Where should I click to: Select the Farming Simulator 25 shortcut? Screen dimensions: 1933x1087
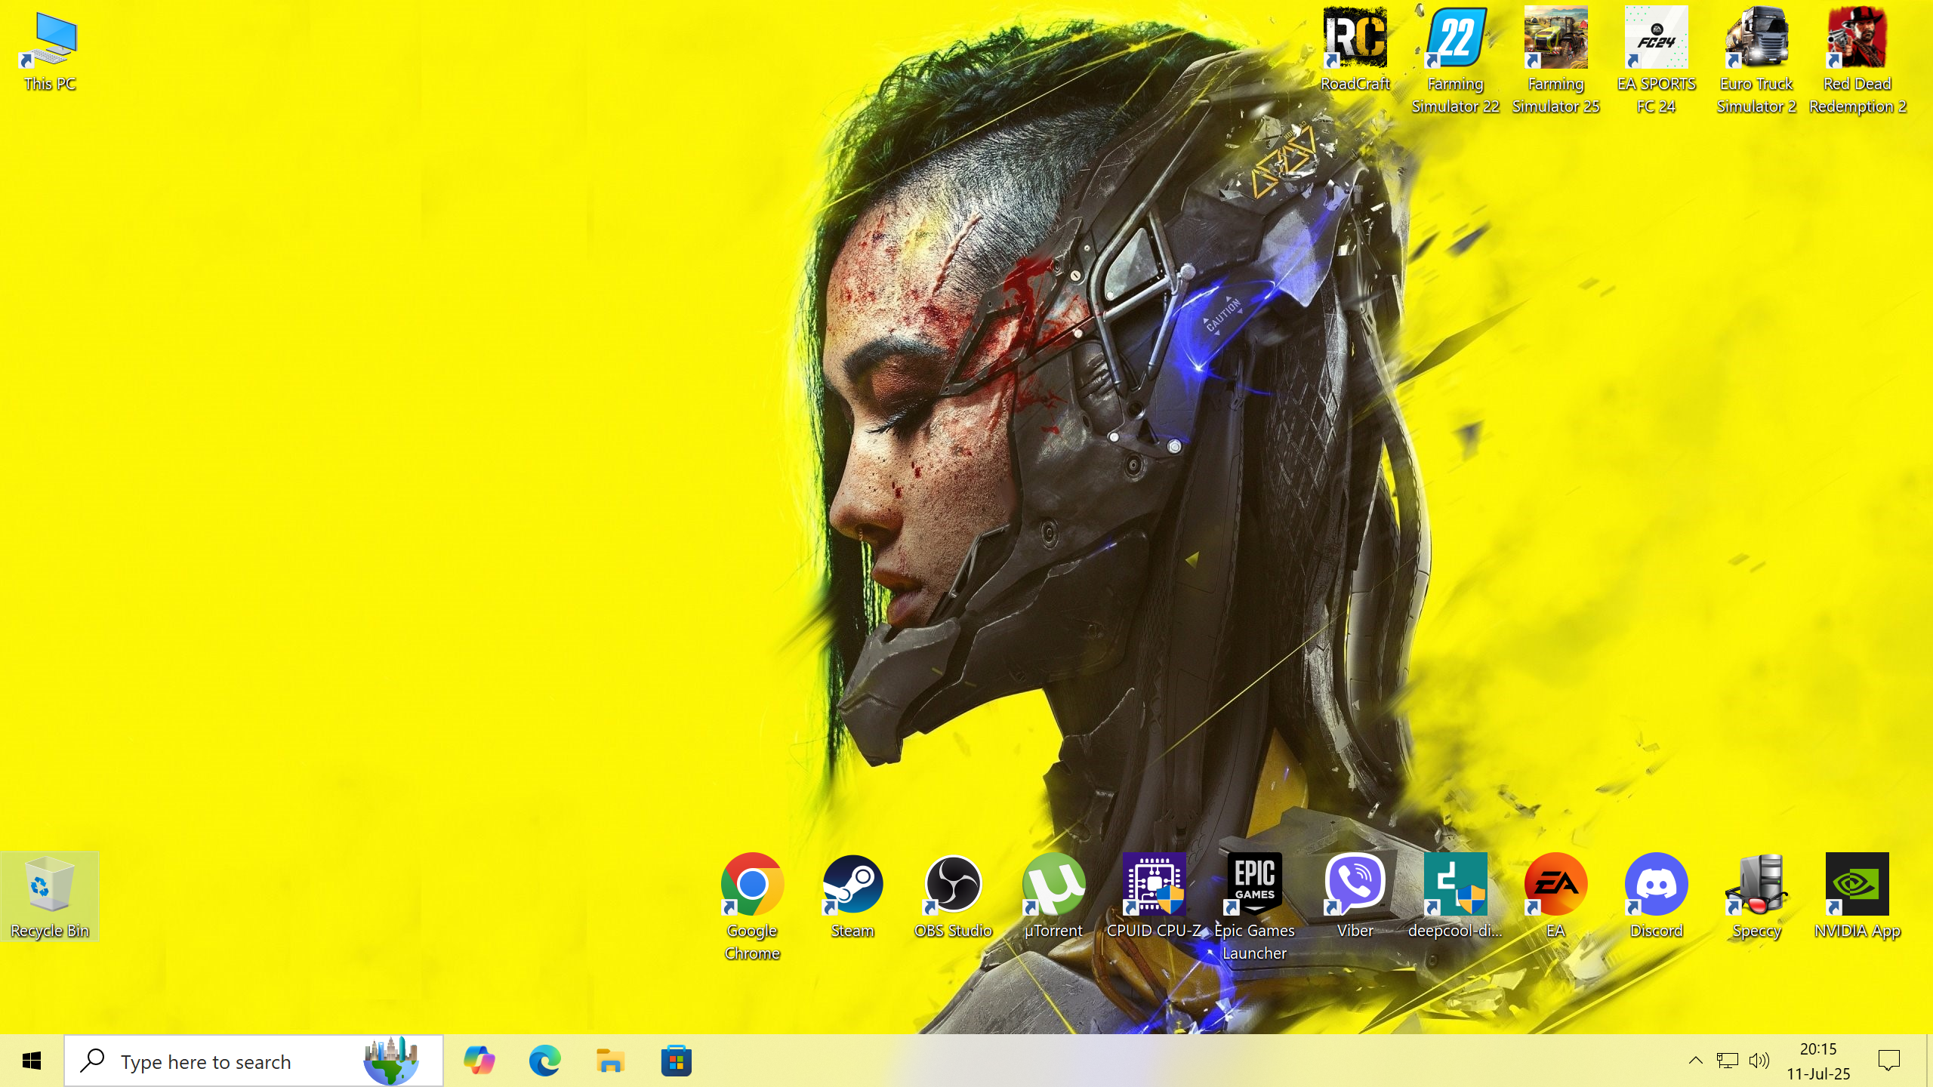tap(1555, 60)
